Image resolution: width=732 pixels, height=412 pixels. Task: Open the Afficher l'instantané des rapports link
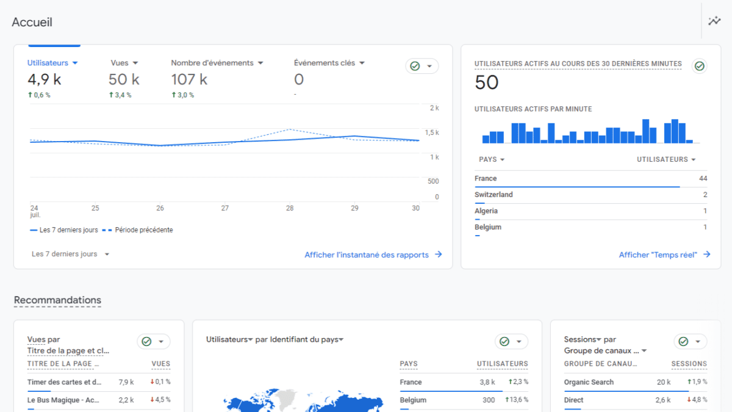[x=367, y=255]
